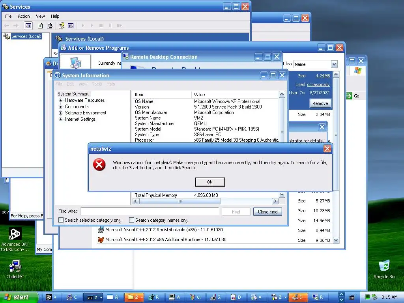Image resolution: width=404 pixels, height=303 pixels.
Task: Open the ChilledPC desktop icon
Action: pos(15,269)
